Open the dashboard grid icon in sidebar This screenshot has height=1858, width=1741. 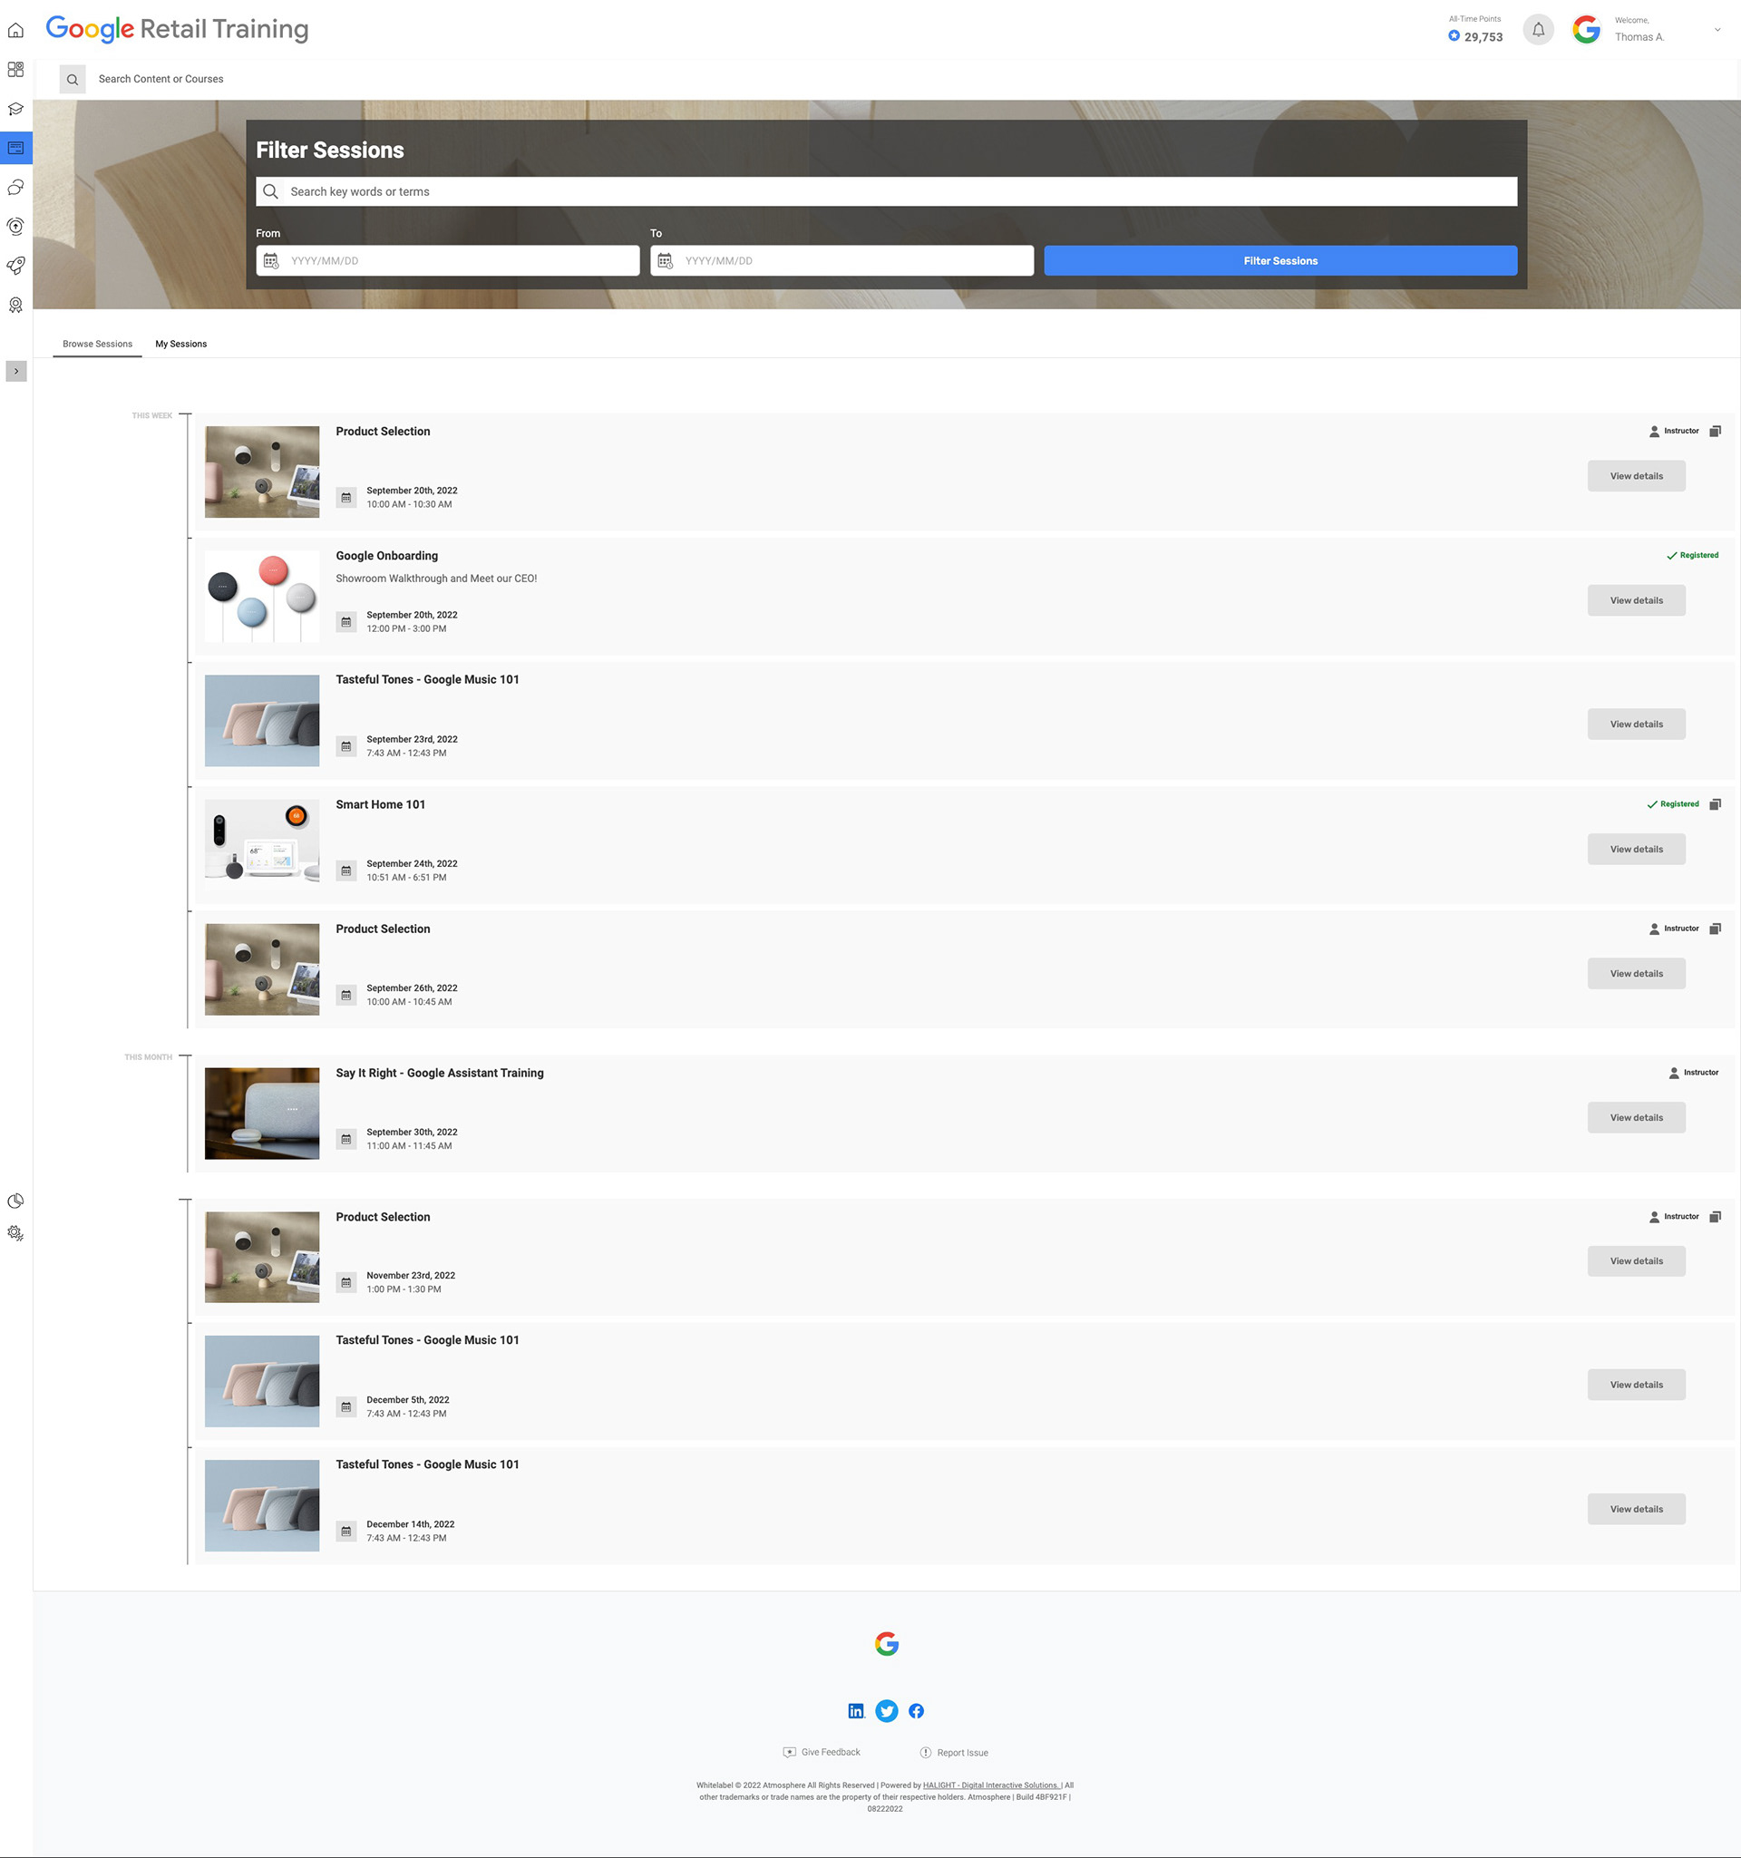tap(16, 70)
